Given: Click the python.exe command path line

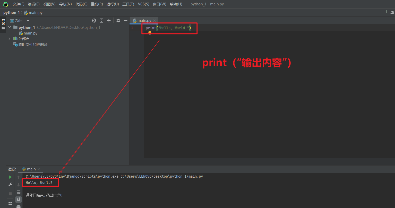Looking at the screenshot, I should (114, 176).
